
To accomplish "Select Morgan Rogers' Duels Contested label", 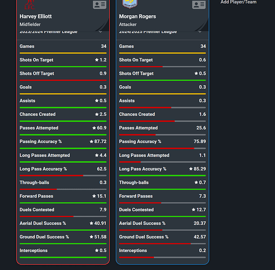I will coord(136,210).
